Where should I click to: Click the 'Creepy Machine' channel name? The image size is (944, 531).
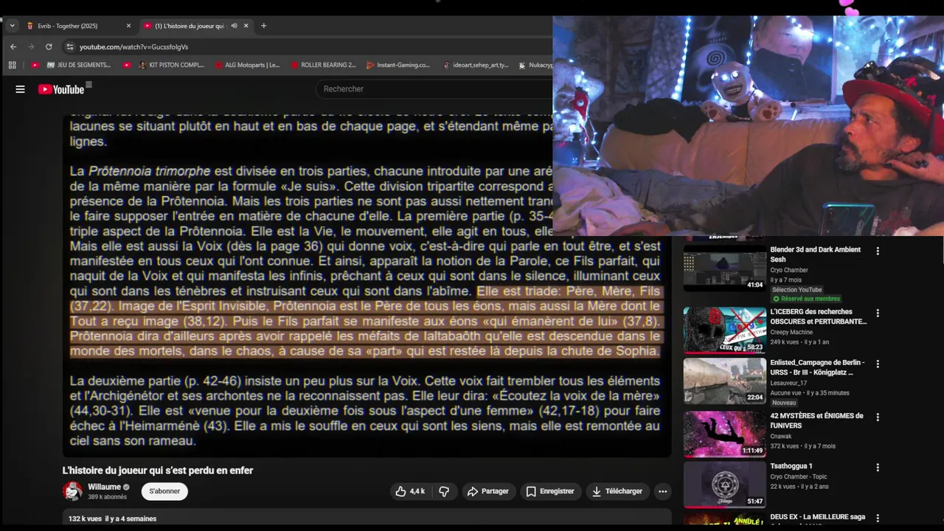791,332
